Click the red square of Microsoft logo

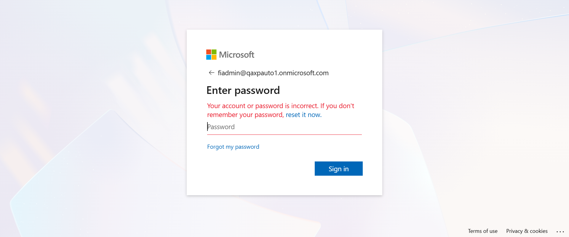pyautogui.click(x=209, y=52)
